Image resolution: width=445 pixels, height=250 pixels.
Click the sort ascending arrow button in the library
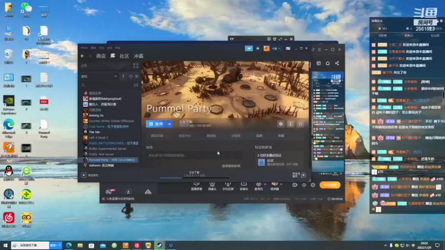123,76
